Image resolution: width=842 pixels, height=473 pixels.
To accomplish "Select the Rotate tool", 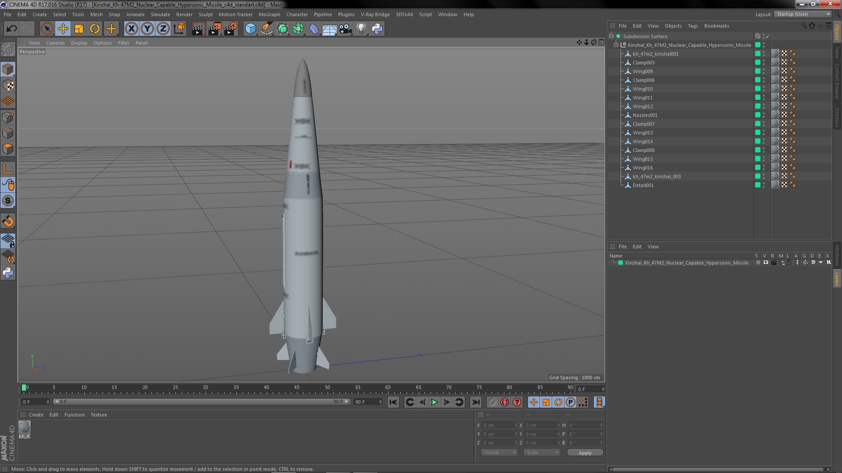I will tap(95, 29).
